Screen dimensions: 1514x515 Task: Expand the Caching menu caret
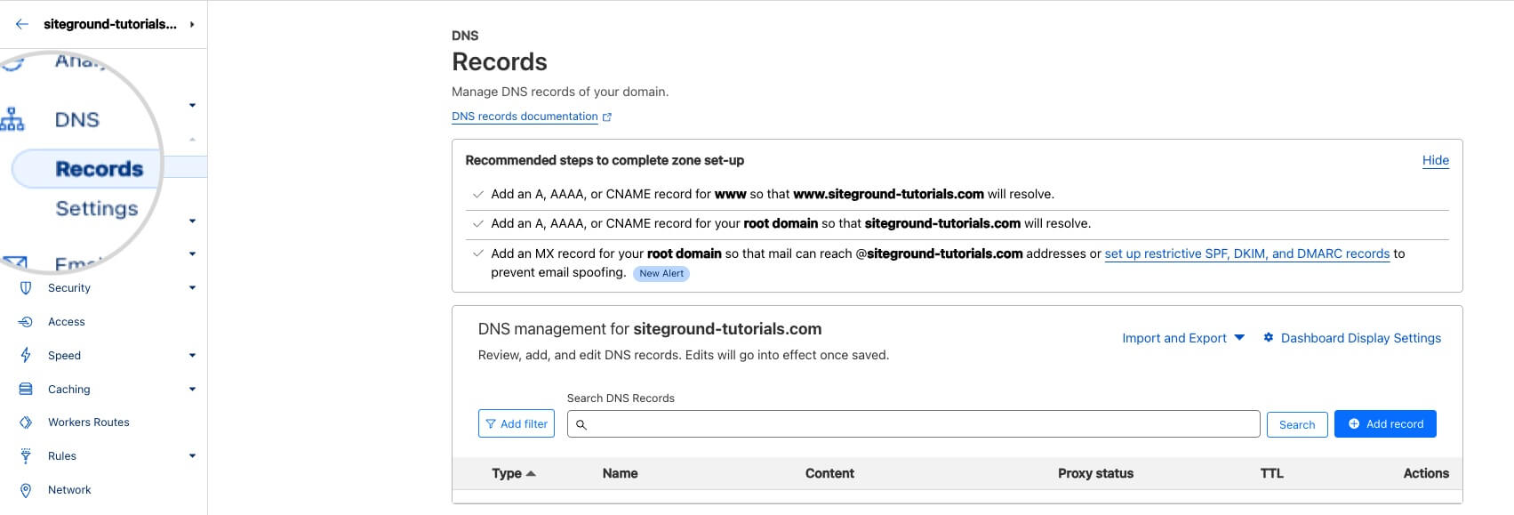point(192,390)
